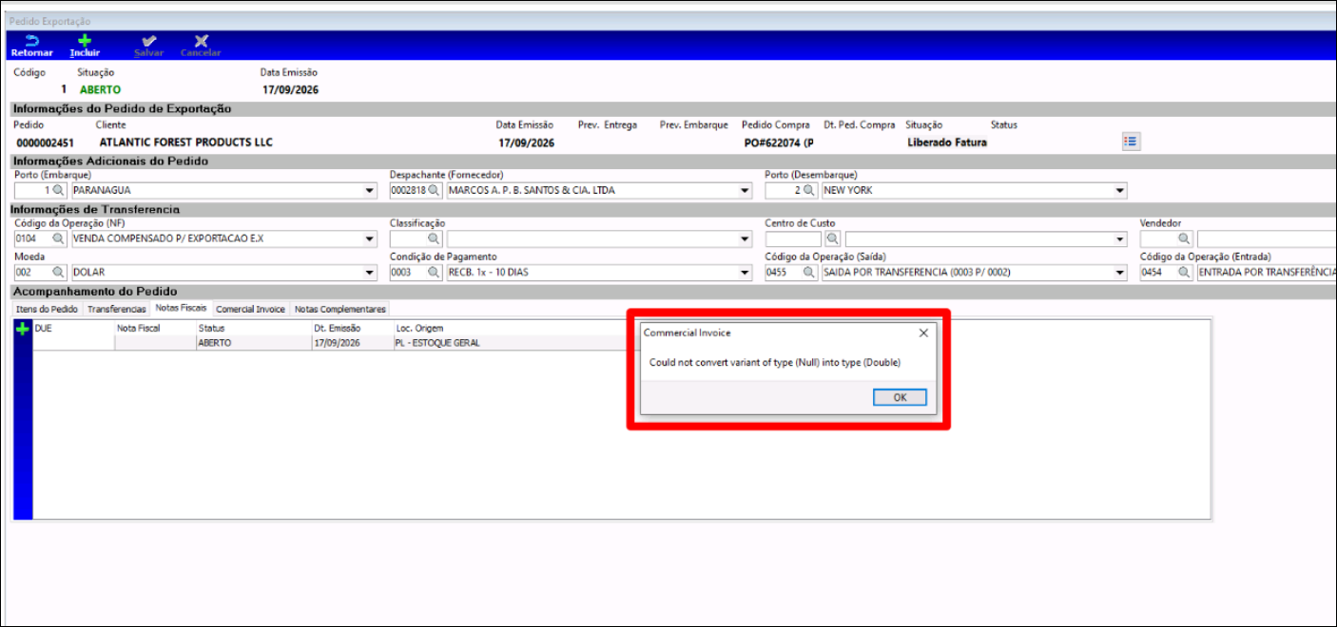
Task: Click the Cancelar X in the toolbar
Action: click(201, 41)
